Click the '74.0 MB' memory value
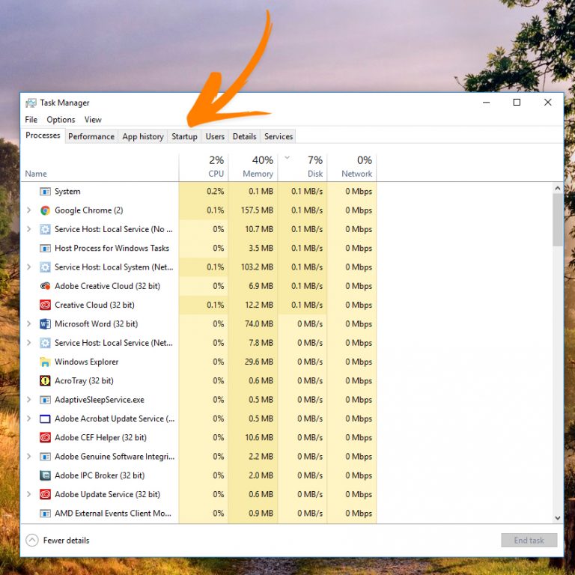 point(259,324)
